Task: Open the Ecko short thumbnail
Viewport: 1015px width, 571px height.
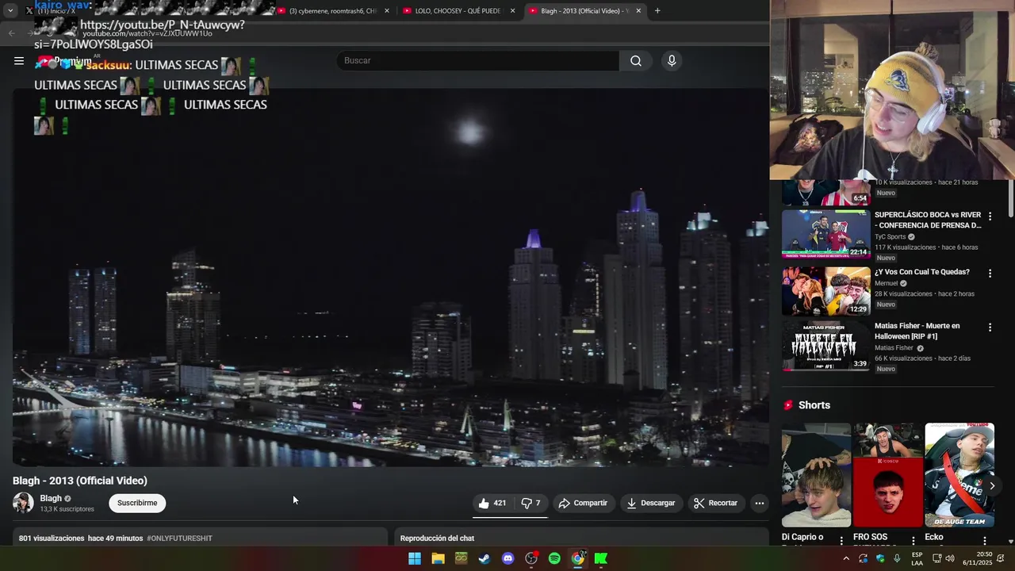Action: pyautogui.click(x=959, y=475)
